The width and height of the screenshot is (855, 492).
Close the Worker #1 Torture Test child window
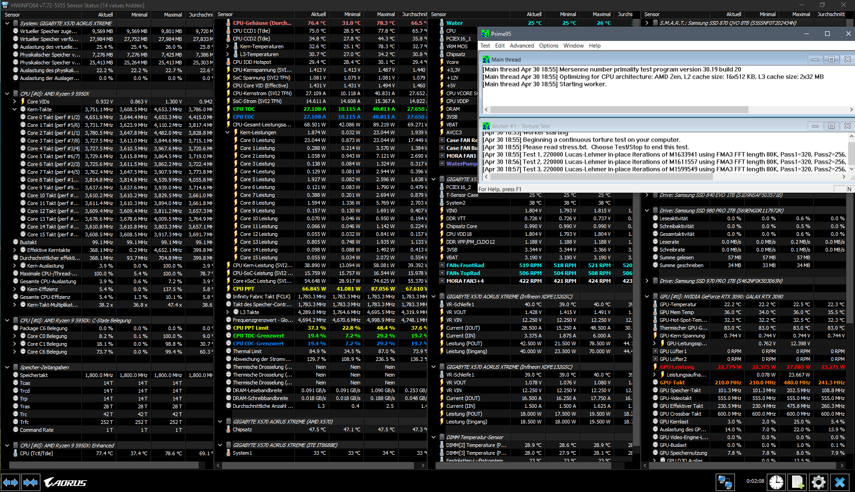(847, 126)
